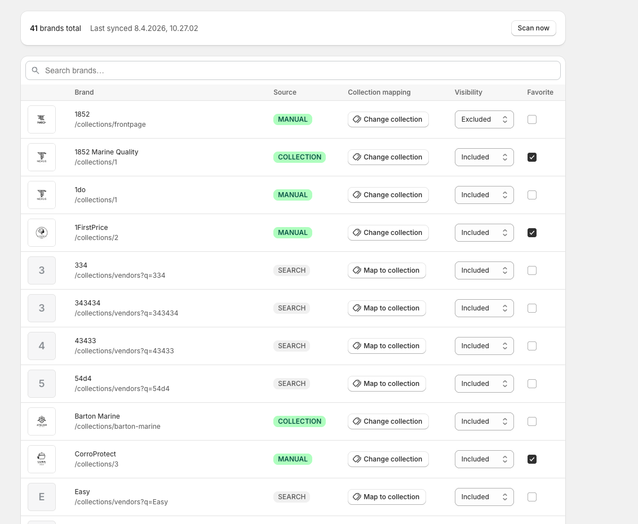
Task: Mark Barton Marine as favorite
Action: click(x=532, y=421)
